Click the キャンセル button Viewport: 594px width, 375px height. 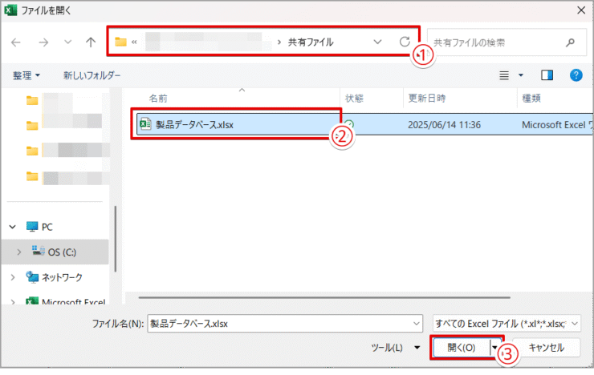point(547,348)
